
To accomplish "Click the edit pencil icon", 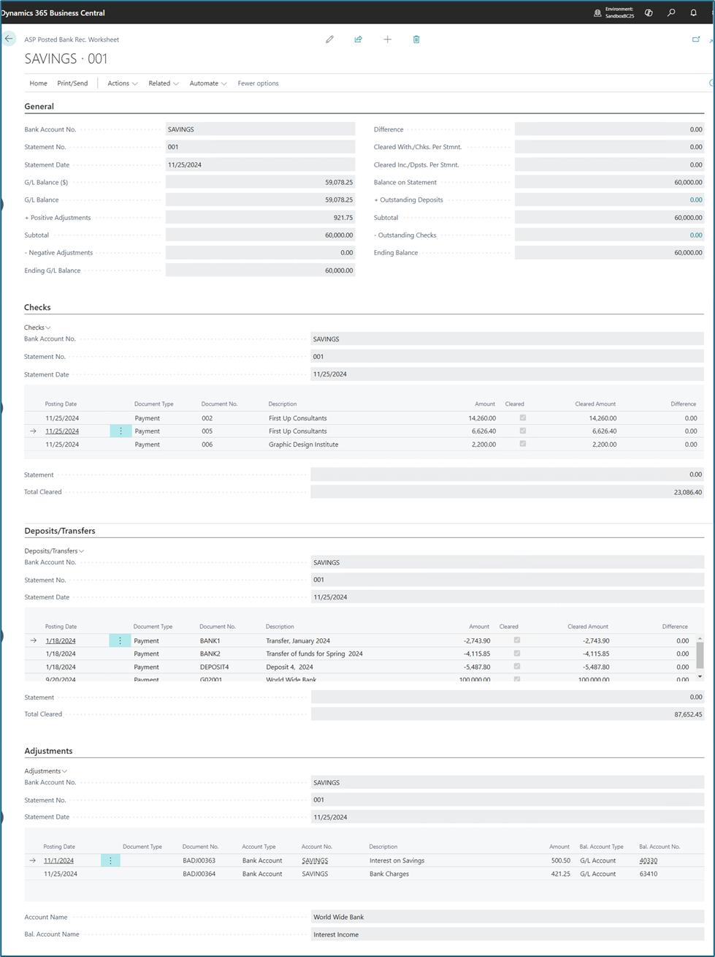I will click(329, 39).
